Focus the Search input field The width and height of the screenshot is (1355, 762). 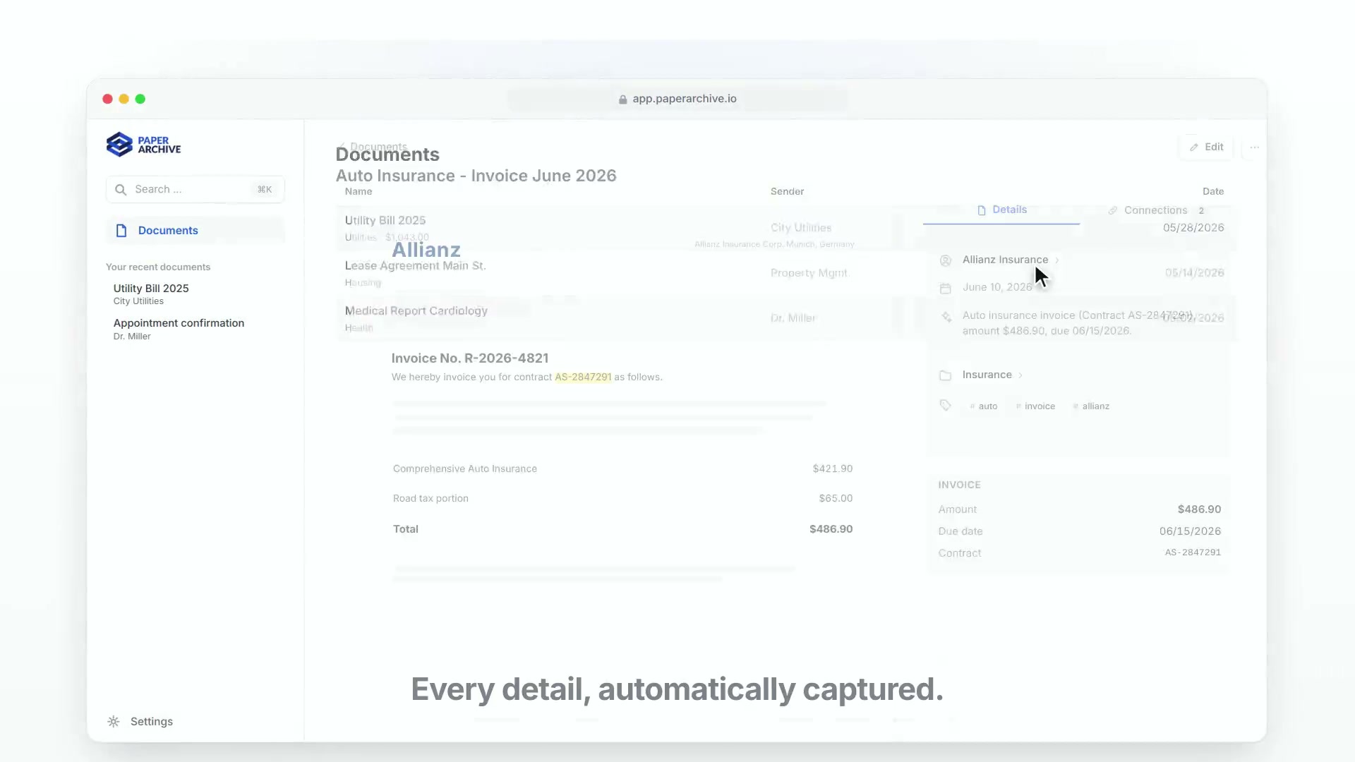(195, 190)
